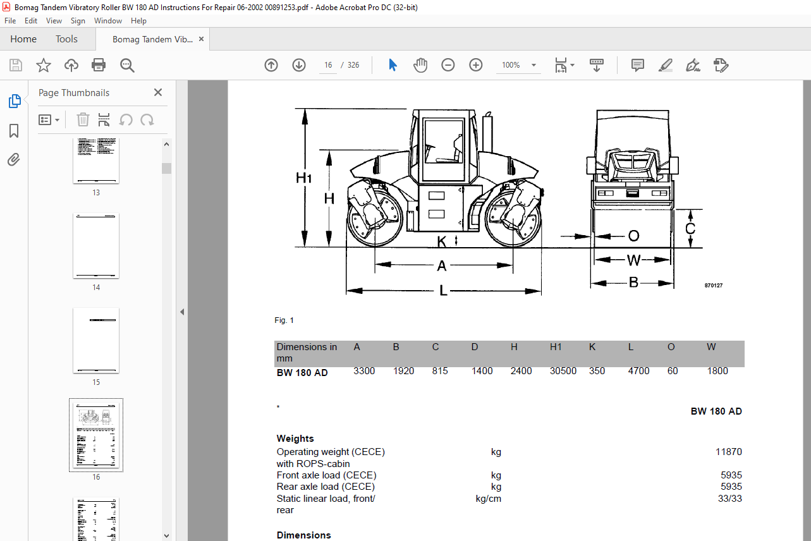Open the fit page options icon
Image resolution: width=811 pixels, height=541 pixels.
(x=561, y=65)
